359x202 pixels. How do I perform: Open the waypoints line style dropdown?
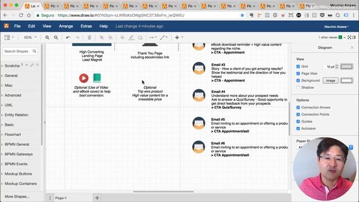[x=164, y=38]
